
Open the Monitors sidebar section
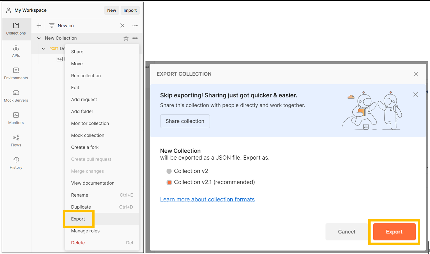[16, 118]
